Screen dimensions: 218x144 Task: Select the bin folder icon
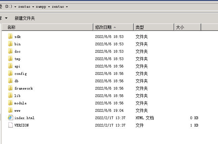pyautogui.click(x=10, y=44)
